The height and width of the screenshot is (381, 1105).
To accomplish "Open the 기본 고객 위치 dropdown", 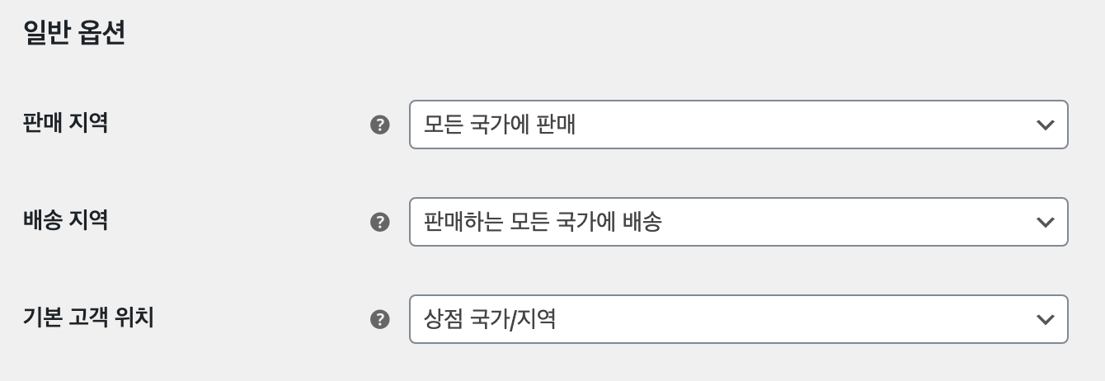I will point(739,319).
